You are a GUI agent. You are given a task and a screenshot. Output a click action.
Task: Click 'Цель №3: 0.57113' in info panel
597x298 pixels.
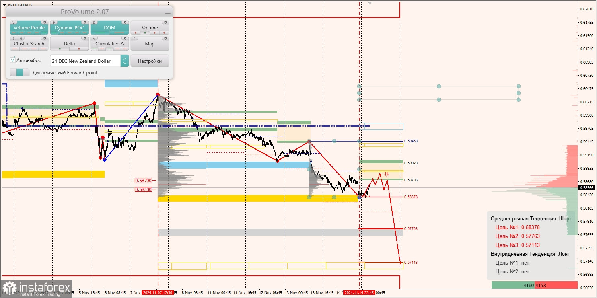point(517,245)
